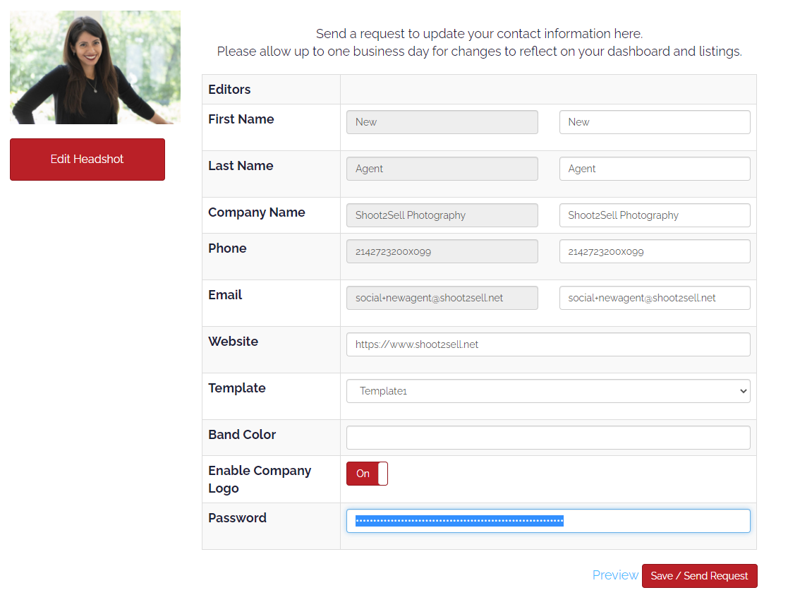Click the greyed Email field
The height and width of the screenshot is (607, 788).
(442, 298)
